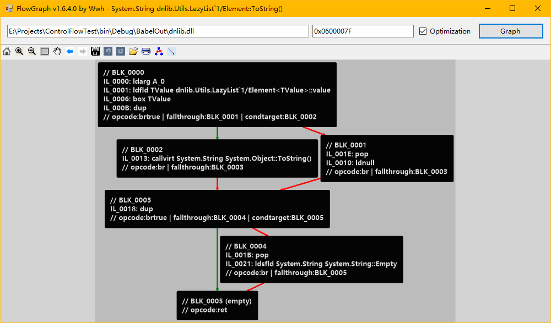The width and height of the screenshot is (551, 323).
Task: Select the BLK_0005 (empty) ret node
Action: point(217,305)
